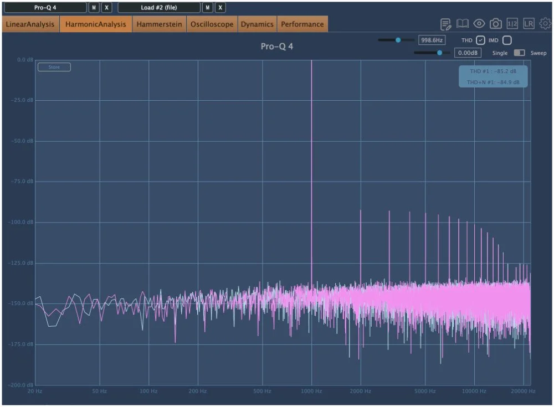Toggle the Single/Sweep switch

click(520, 53)
